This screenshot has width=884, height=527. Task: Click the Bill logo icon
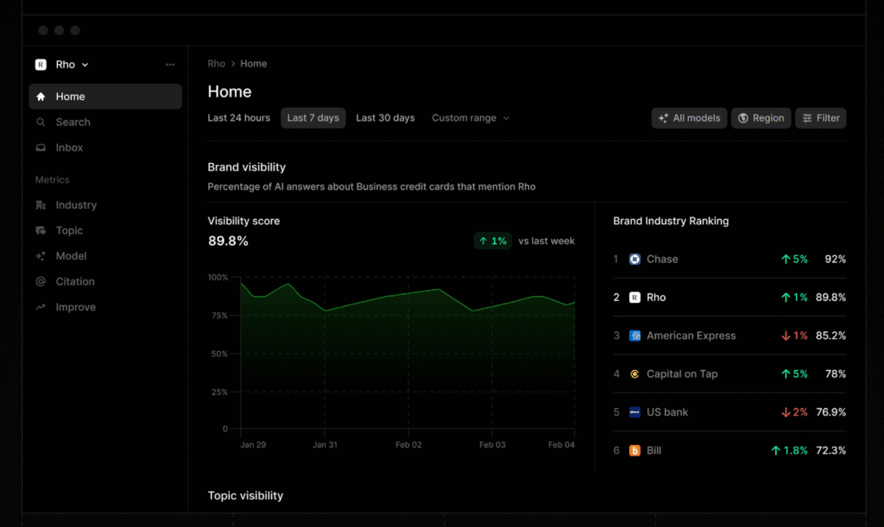(635, 450)
